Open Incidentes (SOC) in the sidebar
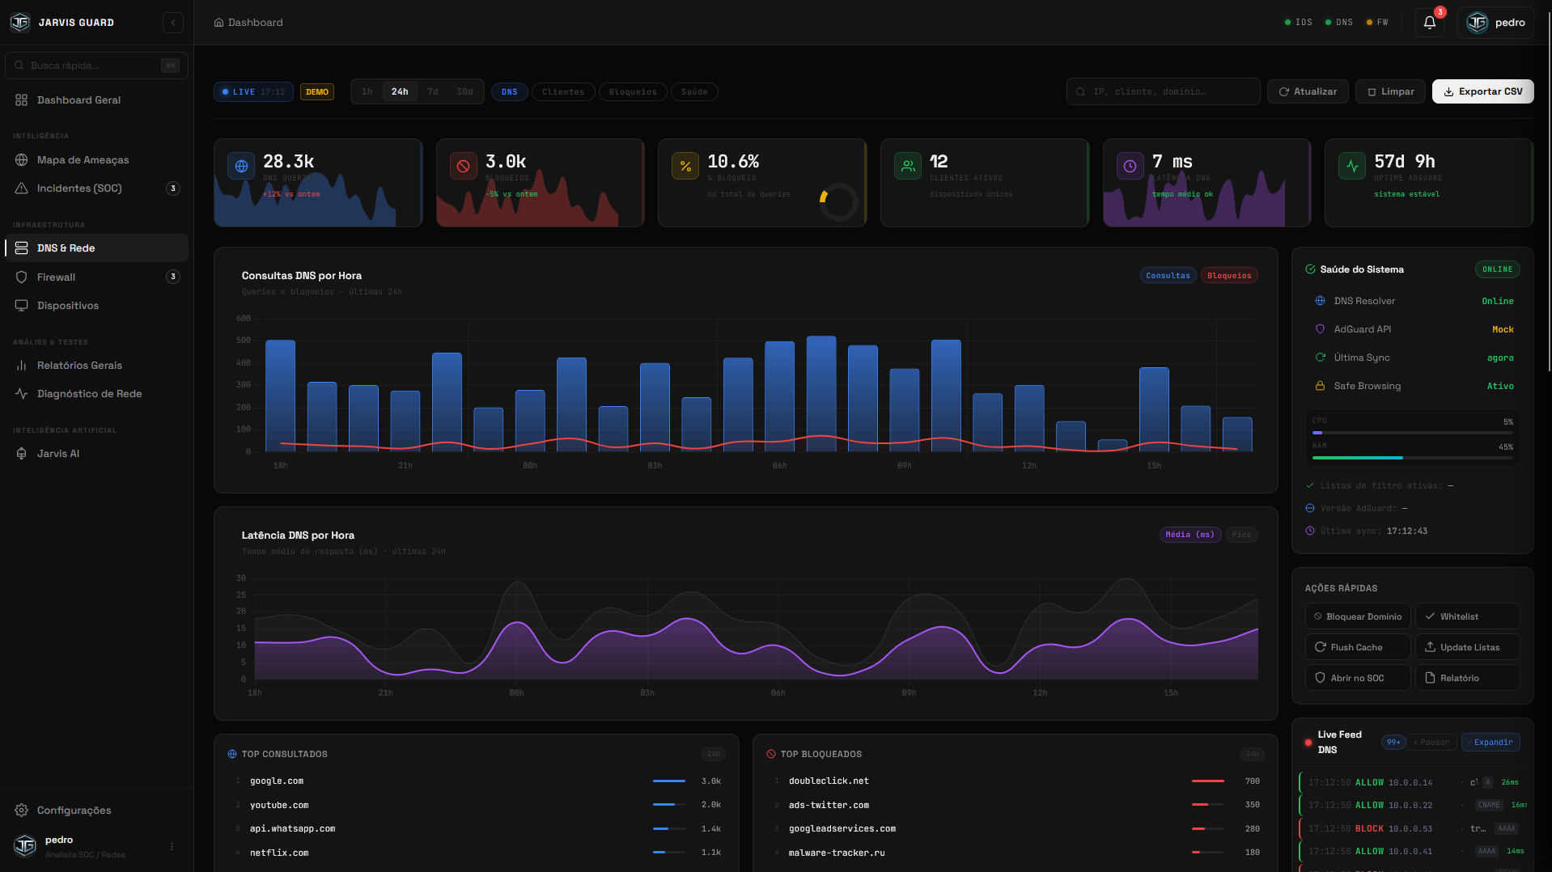 point(79,188)
